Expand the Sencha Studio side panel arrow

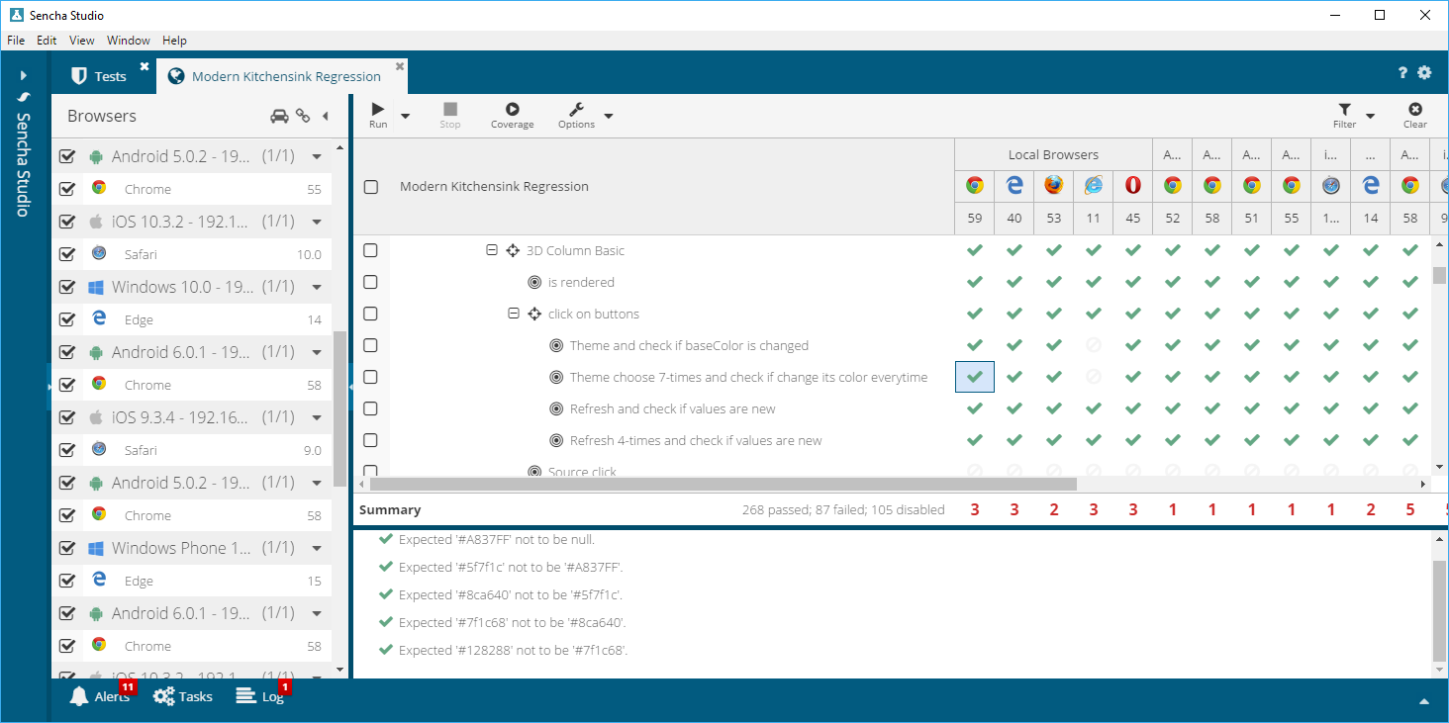pos(24,75)
